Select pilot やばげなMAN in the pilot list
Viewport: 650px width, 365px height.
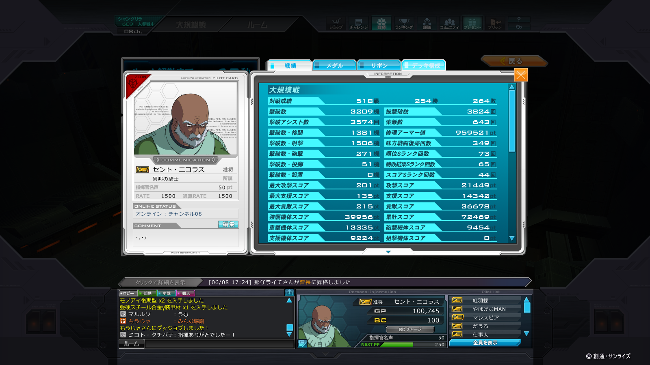(x=486, y=309)
